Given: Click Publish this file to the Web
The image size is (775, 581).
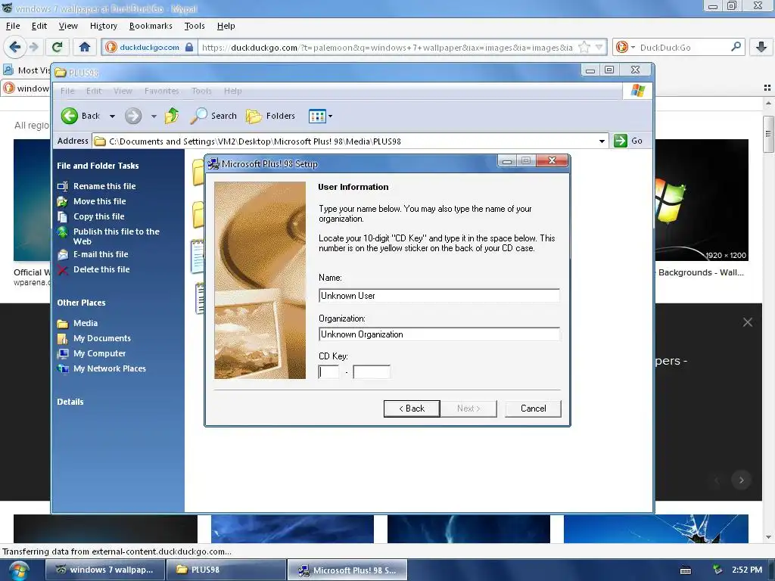Looking at the screenshot, I should pyautogui.click(x=116, y=237).
